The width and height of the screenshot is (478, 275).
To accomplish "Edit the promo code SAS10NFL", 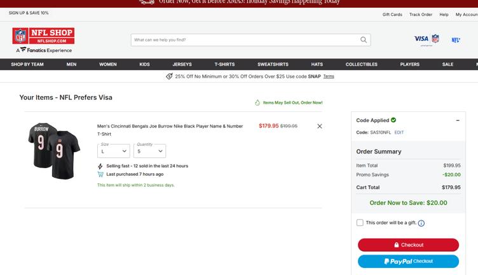I will [x=399, y=132].
